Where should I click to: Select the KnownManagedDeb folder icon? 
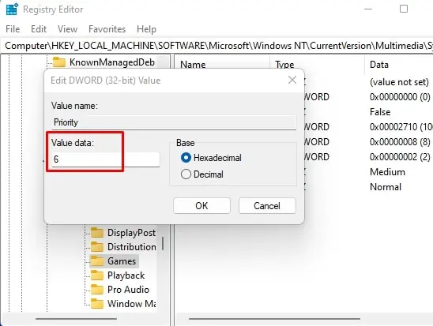coord(59,62)
